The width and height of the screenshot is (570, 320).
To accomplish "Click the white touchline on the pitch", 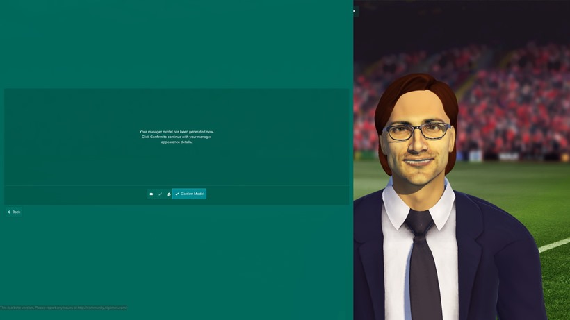I will 553,245.
